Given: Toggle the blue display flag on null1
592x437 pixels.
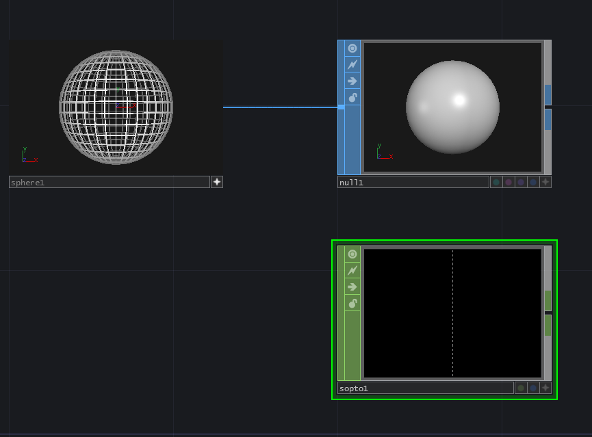Looking at the screenshot, I should tap(533, 182).
